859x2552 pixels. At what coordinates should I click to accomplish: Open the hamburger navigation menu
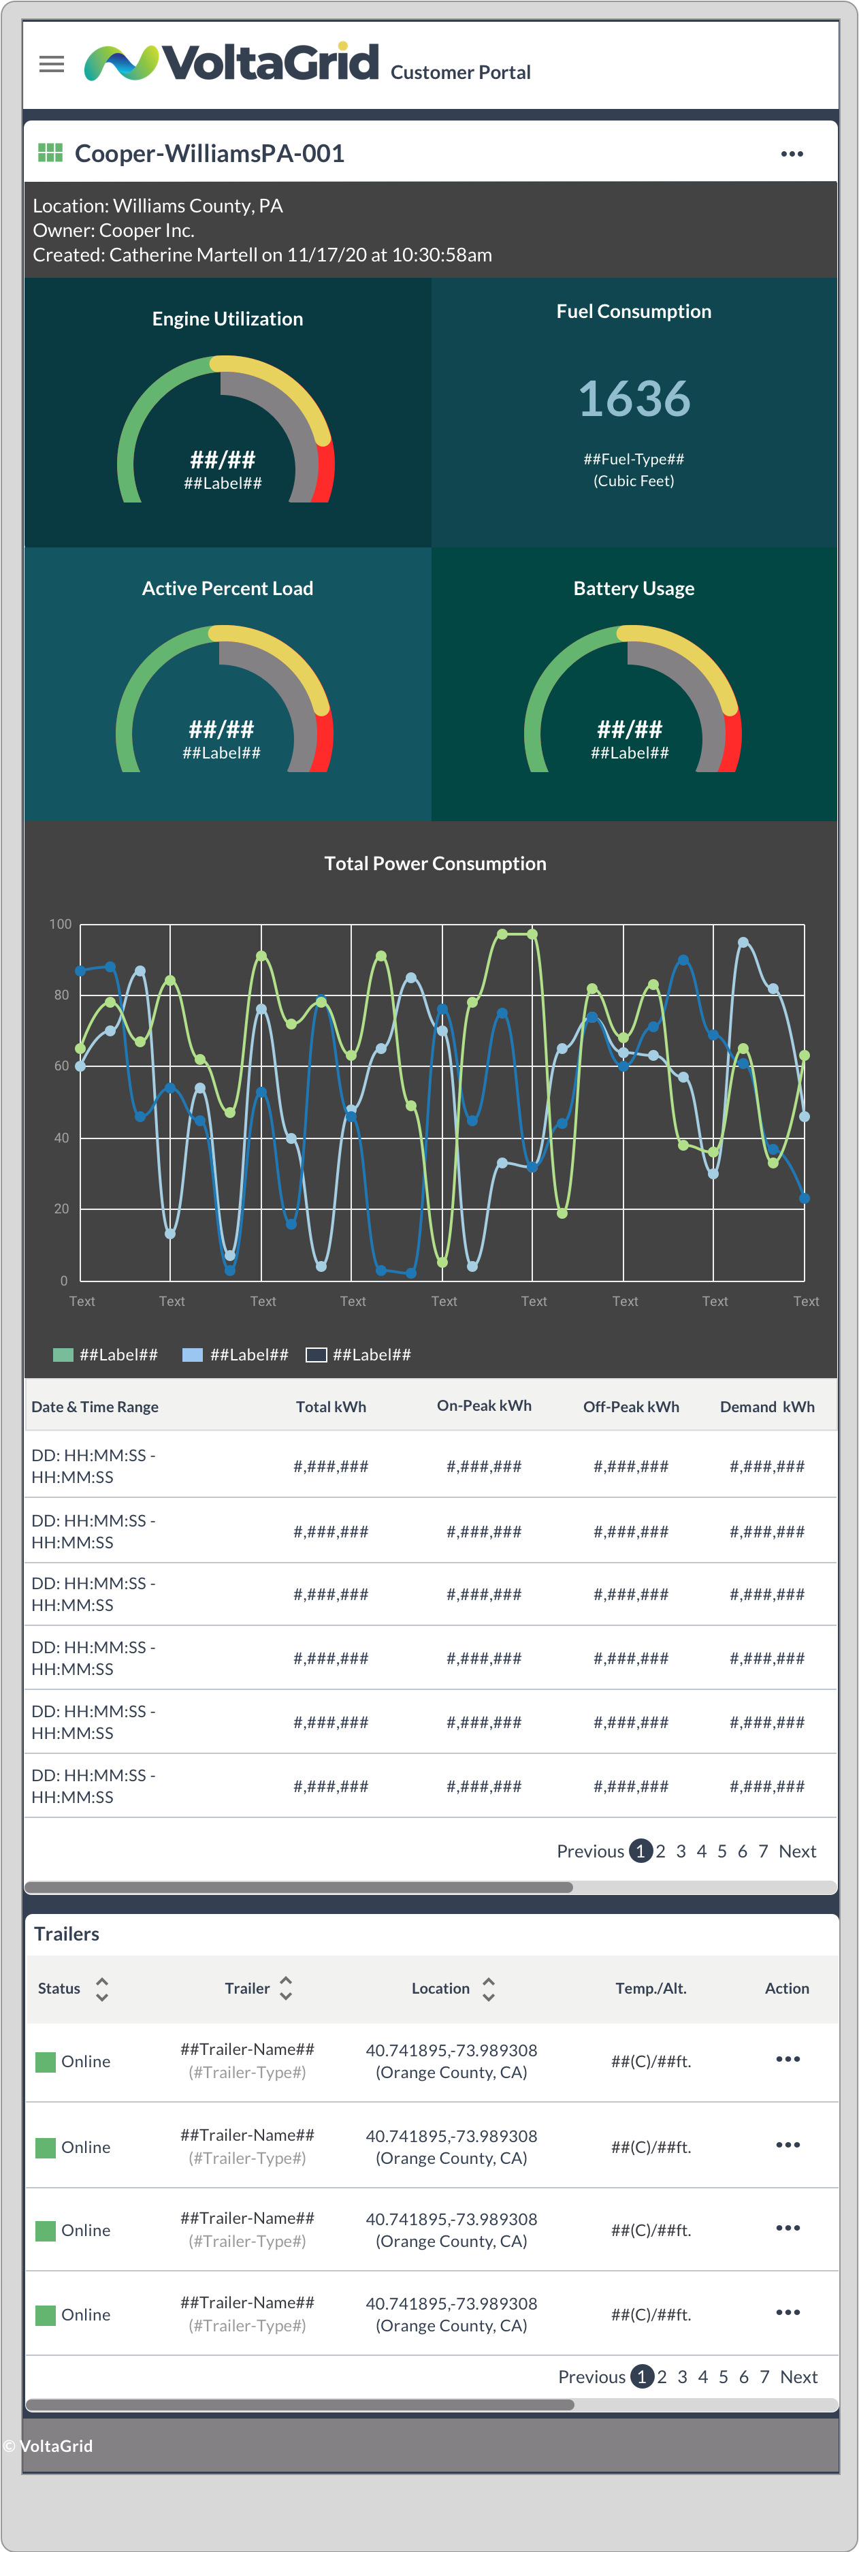pos(52,65)
